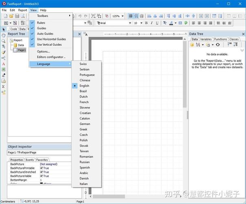The height and width of the screenshot is (204, 246).
Task: Open Options... from the View menu
Action: coord(43,51)
